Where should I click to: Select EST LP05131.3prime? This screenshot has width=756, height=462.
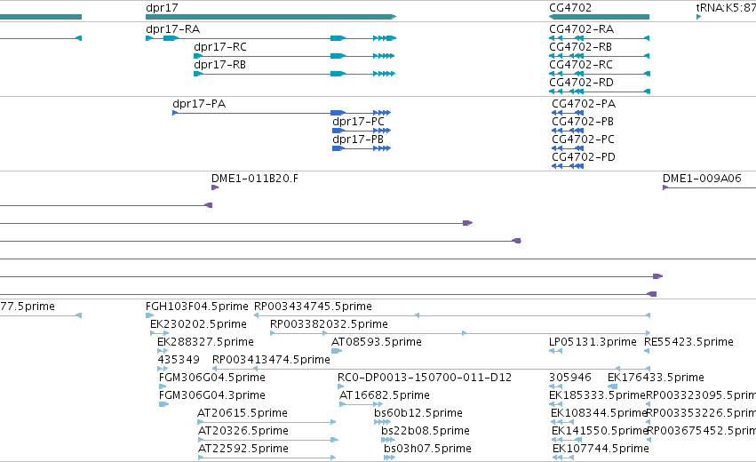[x=555, y=351]
